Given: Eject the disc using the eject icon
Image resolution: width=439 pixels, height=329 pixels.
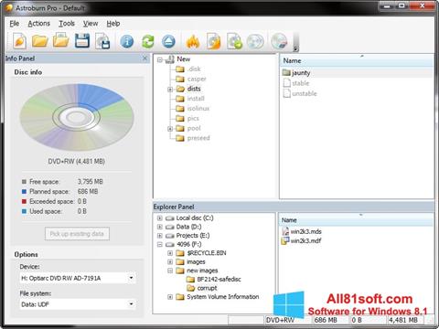Looking at the screenshot, I should click(168, 41).
